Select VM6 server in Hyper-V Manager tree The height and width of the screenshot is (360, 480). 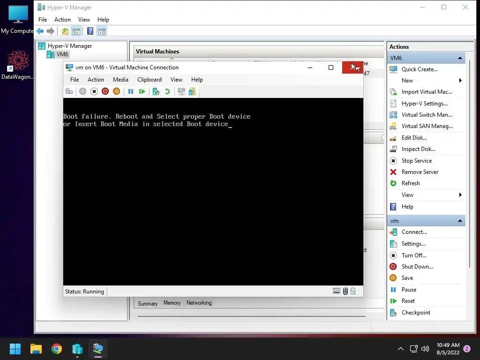62,54
